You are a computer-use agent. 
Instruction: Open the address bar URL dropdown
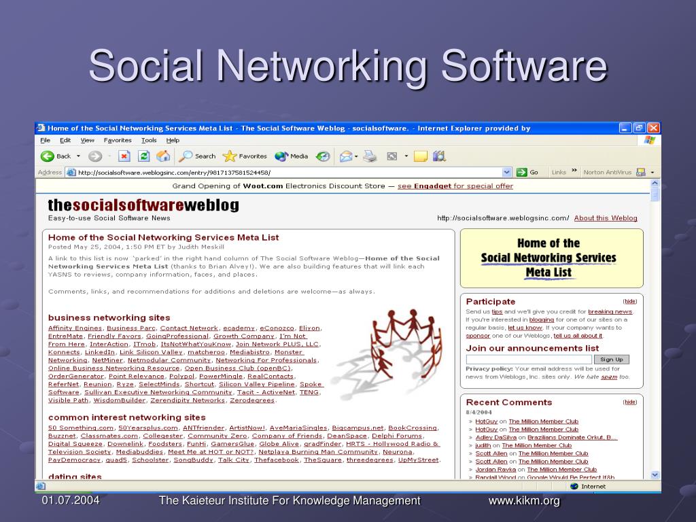507,172
